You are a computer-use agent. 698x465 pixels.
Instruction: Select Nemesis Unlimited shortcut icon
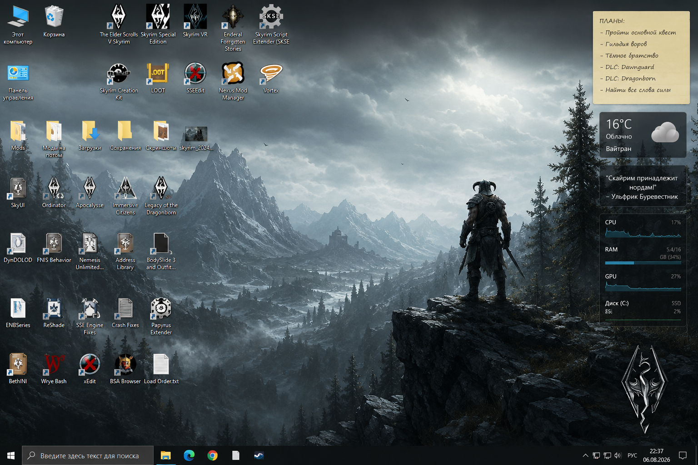90,251
